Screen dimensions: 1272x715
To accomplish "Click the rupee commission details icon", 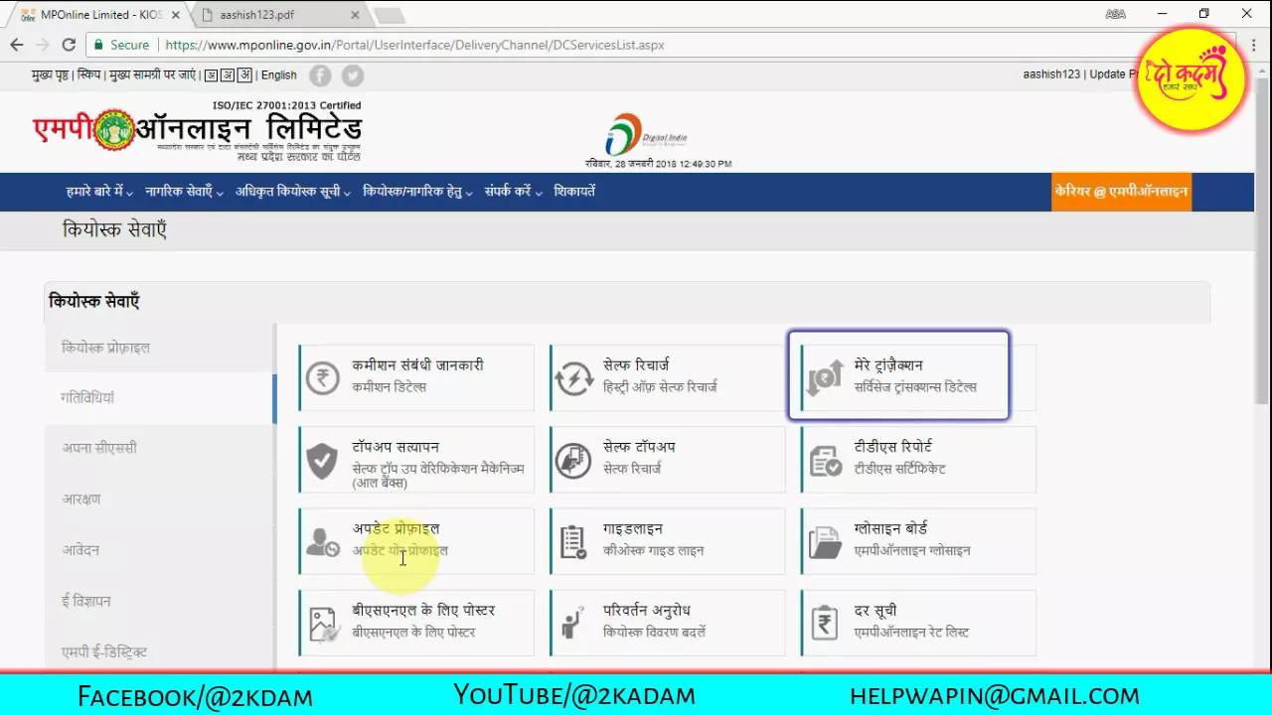I will (322, 377).
